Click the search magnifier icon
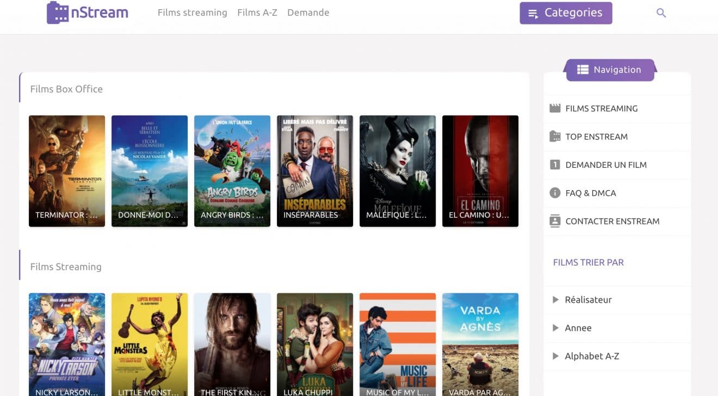This screenshot has height=396, width=718. click(x=661, y=12)
